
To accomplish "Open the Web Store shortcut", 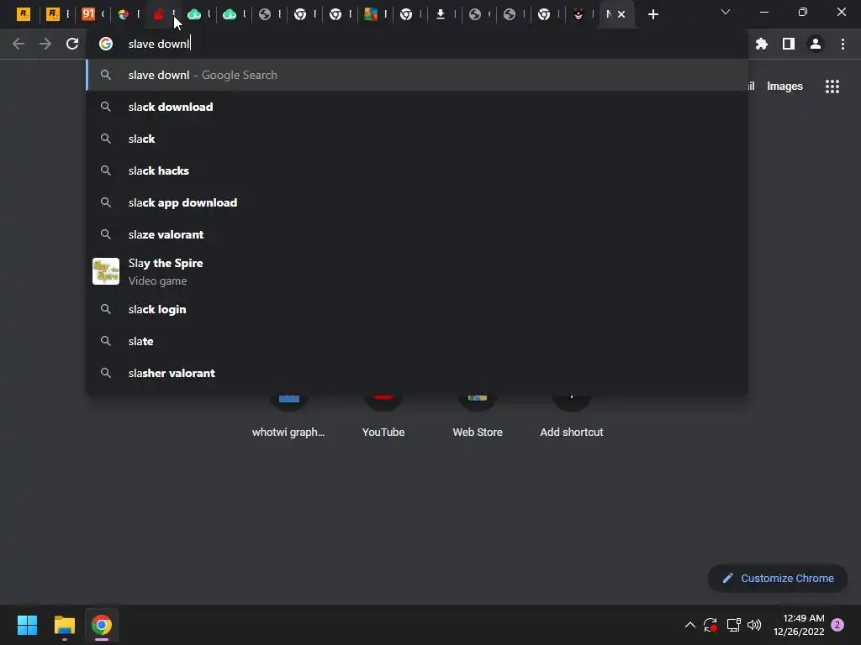I will coord(478,417).
